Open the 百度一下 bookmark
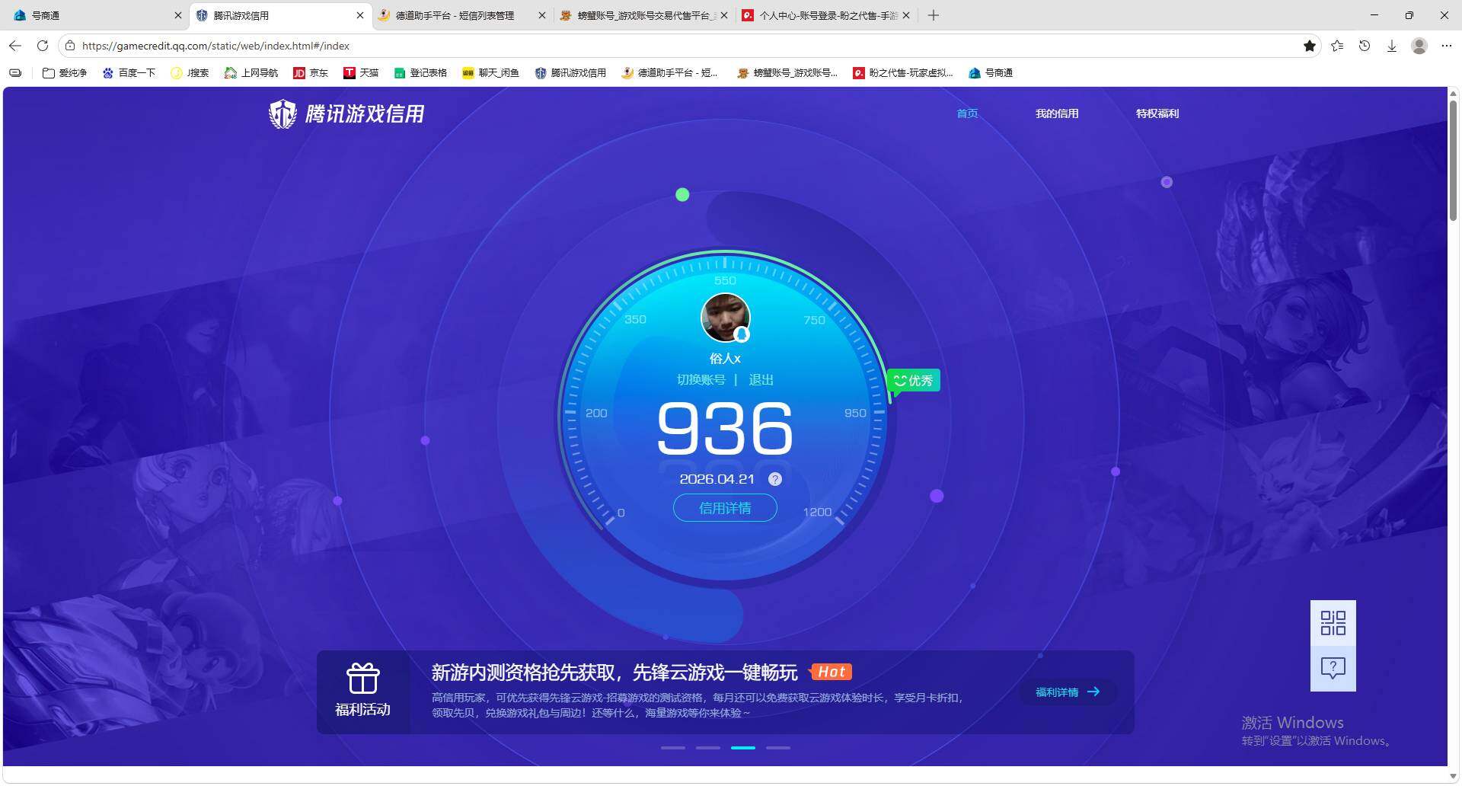1462x786 pixels. 129,73
